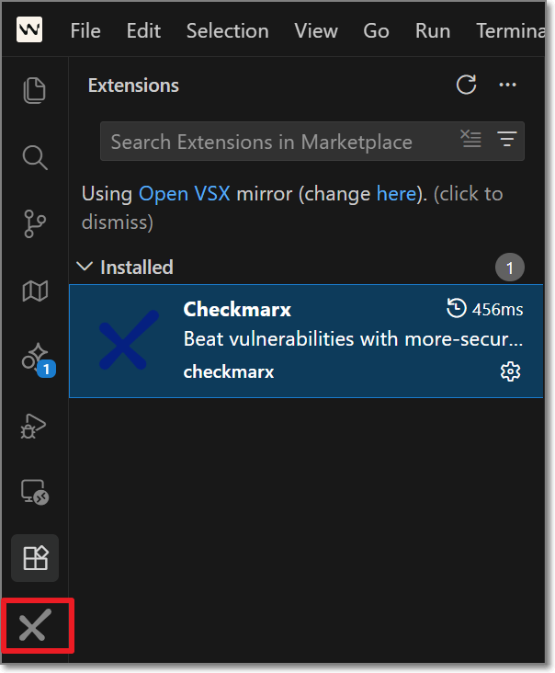The height and width of the screenshot is (673, 555).
Task: Open the Source Control view
Action: 34,223
